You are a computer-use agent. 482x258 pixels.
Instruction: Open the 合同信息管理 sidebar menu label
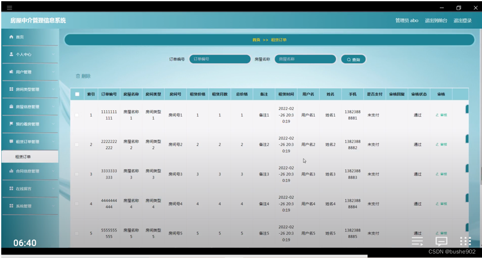(x=28, y=171)
